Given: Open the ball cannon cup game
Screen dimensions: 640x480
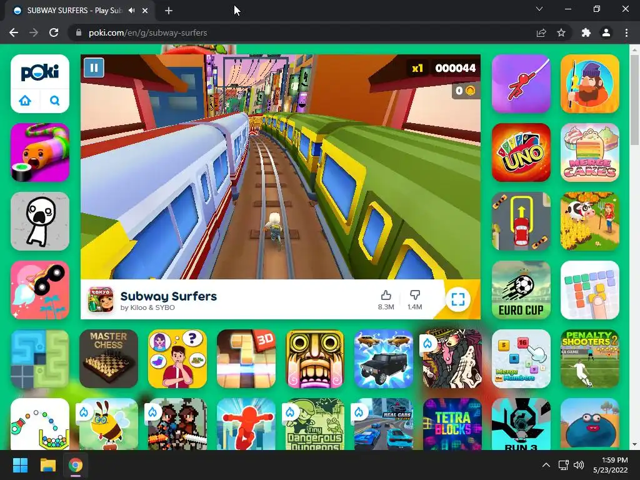Looking at the screenshot, I should pyautogui.click(x=40, y=424).
